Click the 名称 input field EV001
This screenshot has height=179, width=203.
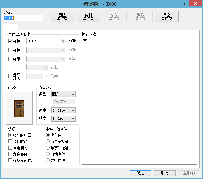pos(23,18)
